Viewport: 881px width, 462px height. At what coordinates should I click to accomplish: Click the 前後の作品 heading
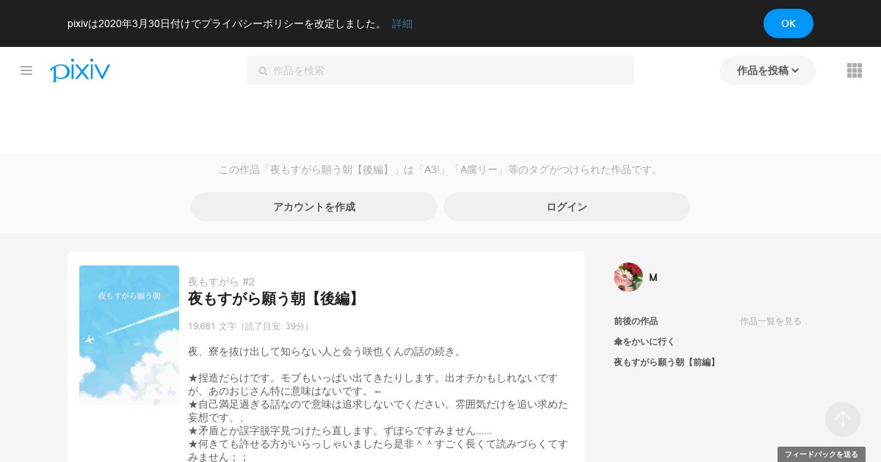[636, 321]
